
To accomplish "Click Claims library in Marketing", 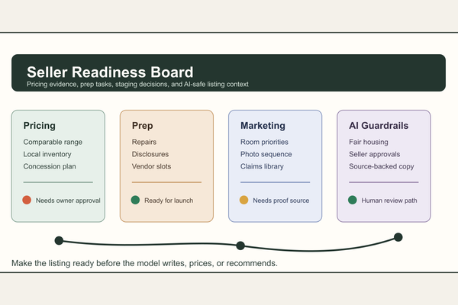I will (x=262, y=166).
